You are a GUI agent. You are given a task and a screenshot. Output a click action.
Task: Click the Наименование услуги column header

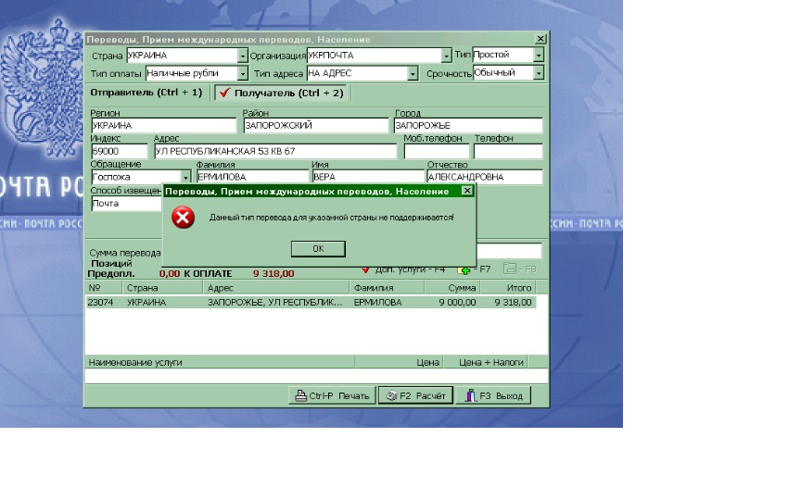point(220,362)
